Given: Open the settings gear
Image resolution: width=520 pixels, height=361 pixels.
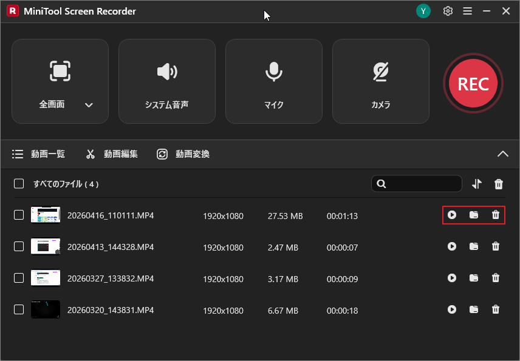Looking at the screenshot, I should 448,11.
